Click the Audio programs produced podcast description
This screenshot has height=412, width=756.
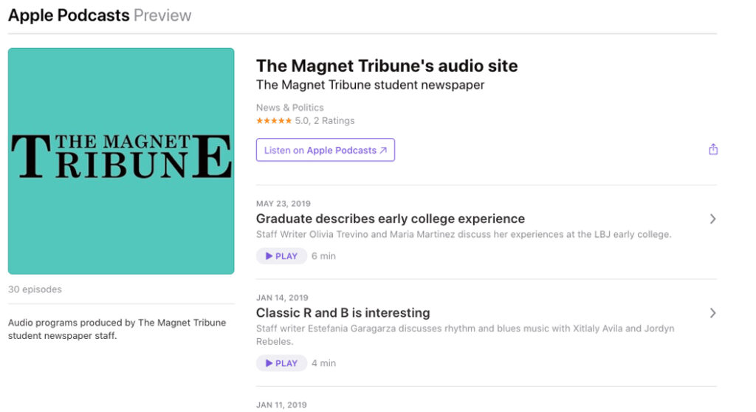click(x=117, y=329)
